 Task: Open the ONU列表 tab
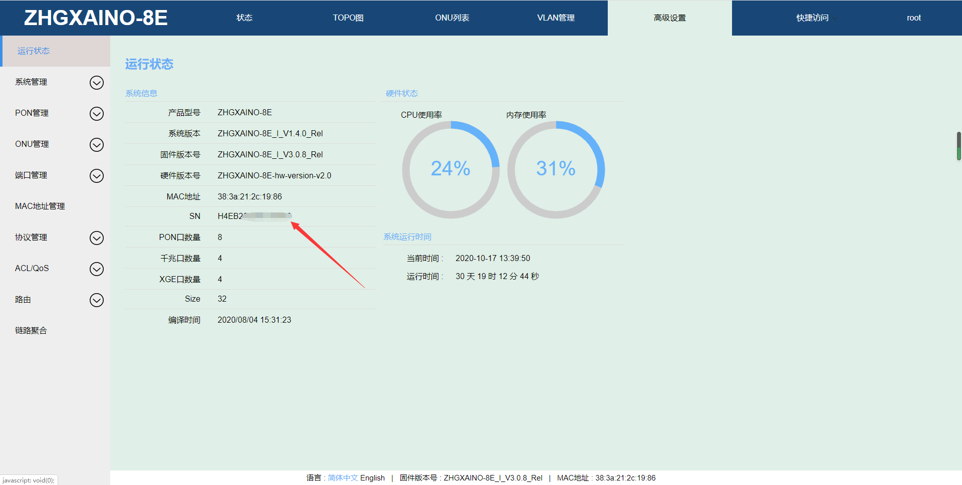(x=452, y=18)
